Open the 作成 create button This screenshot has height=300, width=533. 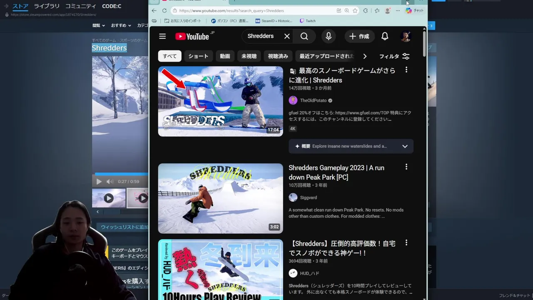pos(359,36)
